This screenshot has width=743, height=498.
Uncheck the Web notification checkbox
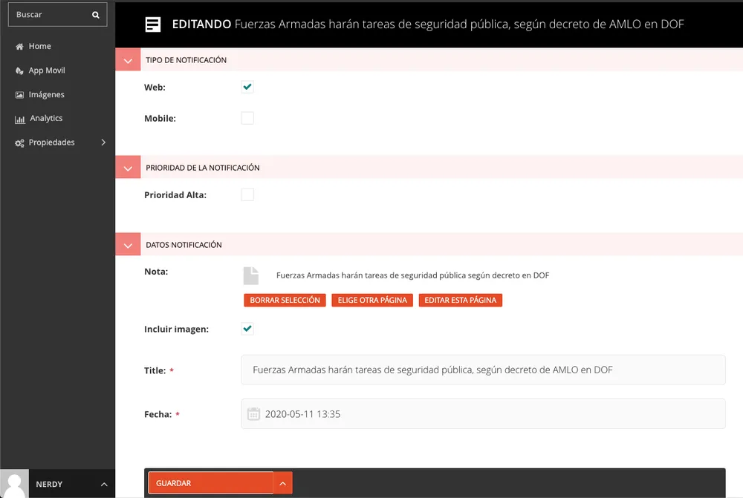coord(247,87)
